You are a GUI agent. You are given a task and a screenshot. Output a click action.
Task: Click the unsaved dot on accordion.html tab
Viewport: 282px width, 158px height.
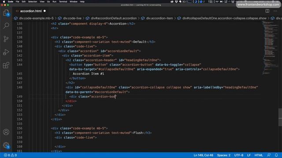pos(45,11)
